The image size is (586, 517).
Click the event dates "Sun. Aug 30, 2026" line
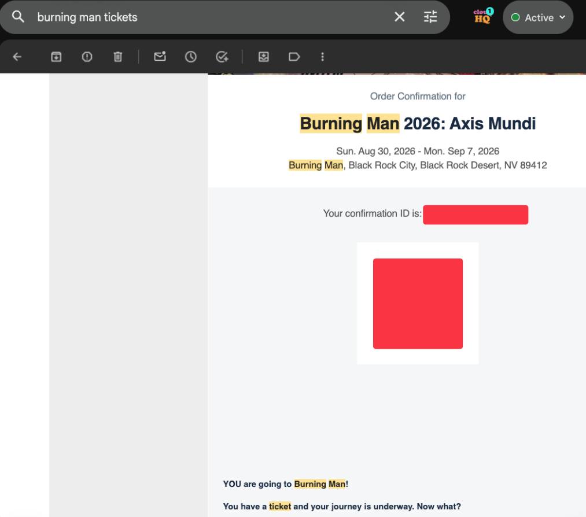(x=418, y=151)
